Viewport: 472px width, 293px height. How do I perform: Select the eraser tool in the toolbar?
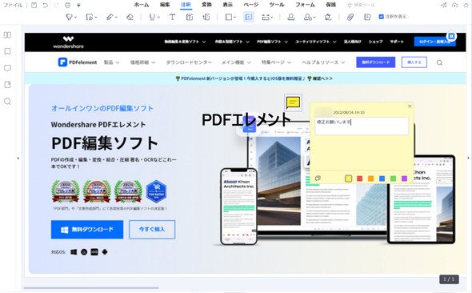(130, 17)
